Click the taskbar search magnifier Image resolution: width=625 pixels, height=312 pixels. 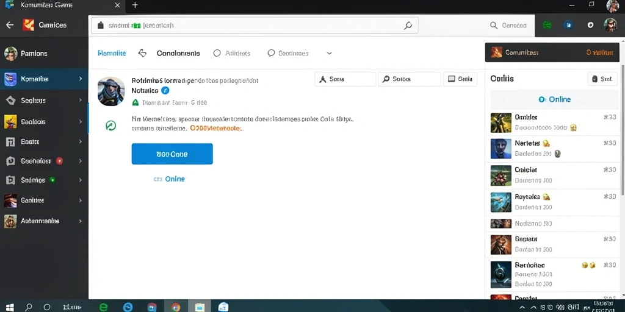coord(29,307)
